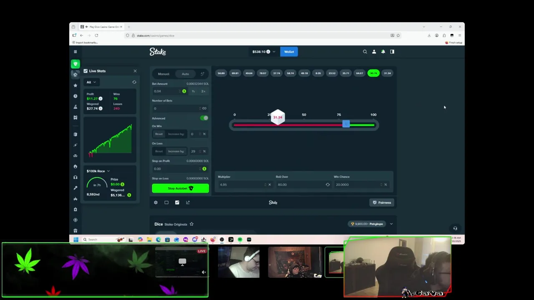Click the 56.89 past result pill

click(x=221, y=73)
